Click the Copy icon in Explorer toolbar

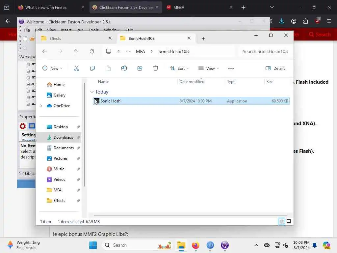point(92,69)
